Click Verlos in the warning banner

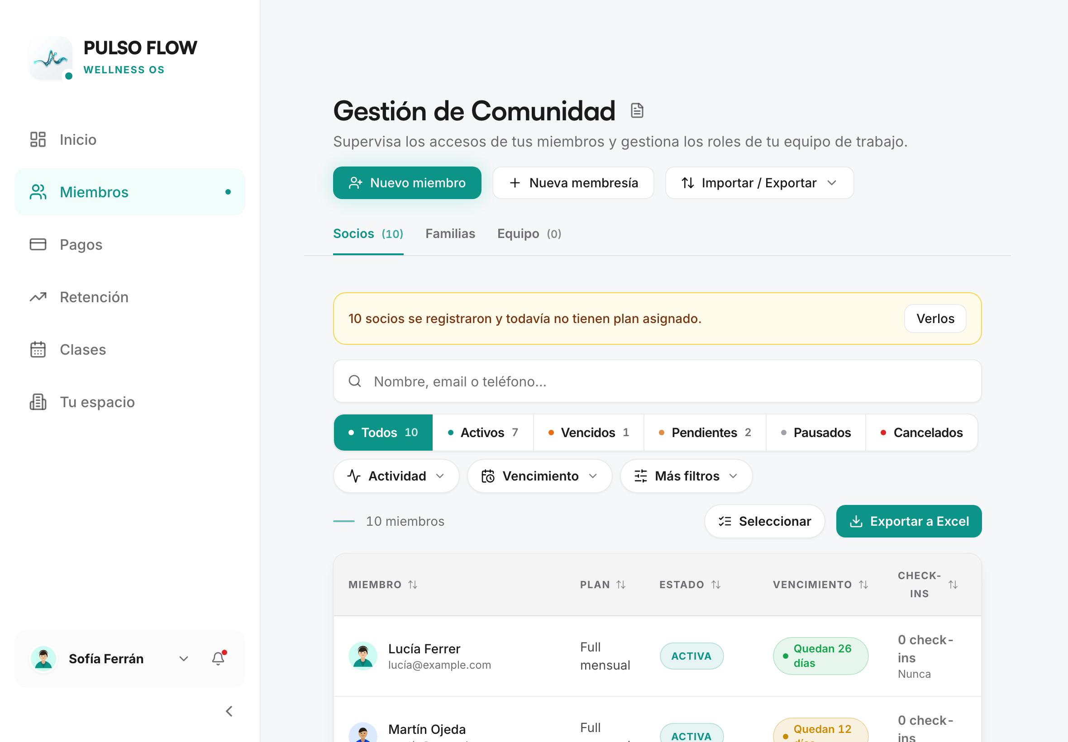[x=935, y=319]
